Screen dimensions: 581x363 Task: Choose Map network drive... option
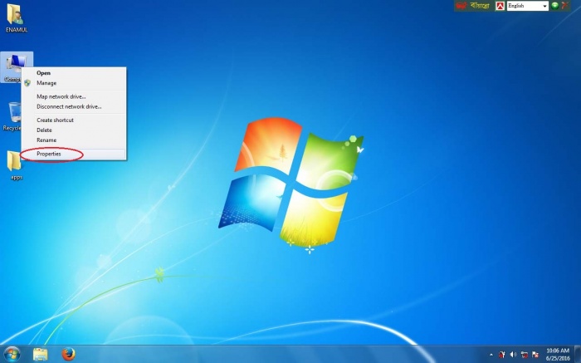(x=73, y=96)
